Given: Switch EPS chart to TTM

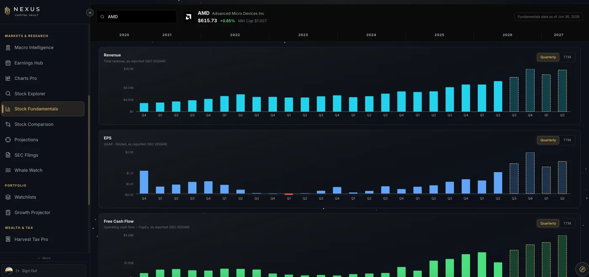Looking at the screenshot, I should click(x=567, y=140).
